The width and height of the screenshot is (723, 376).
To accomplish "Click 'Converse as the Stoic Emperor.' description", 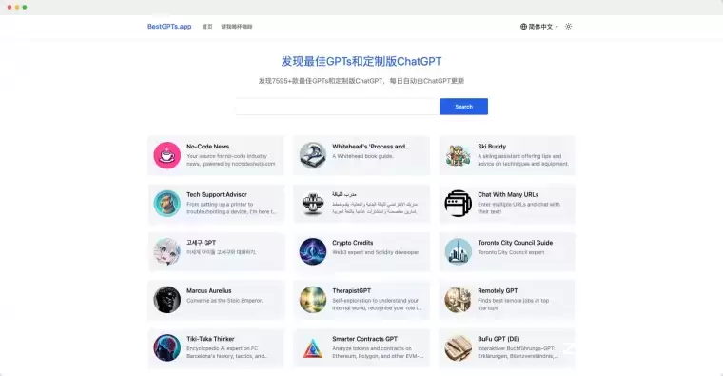I will pos(225,301).
